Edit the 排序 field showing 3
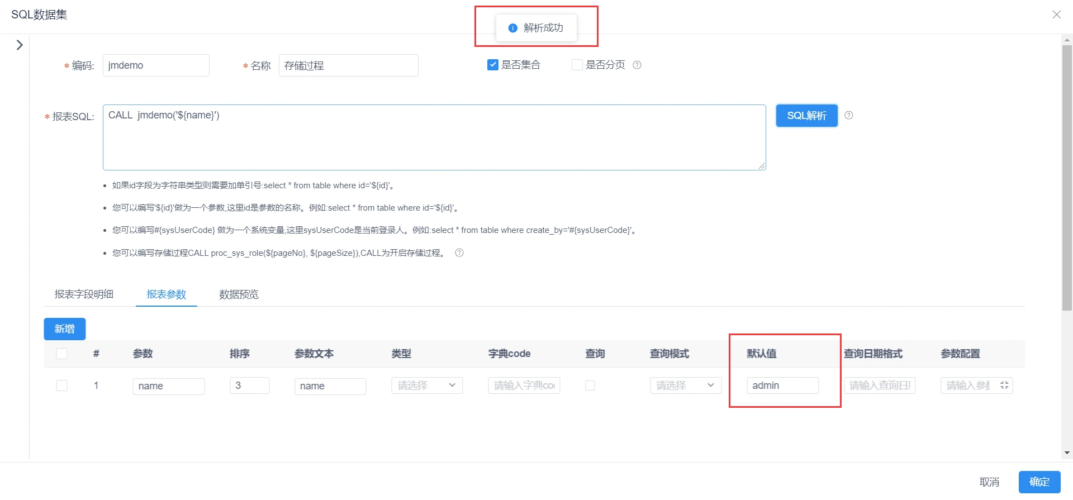1073x500 pixels. point(250,385)
